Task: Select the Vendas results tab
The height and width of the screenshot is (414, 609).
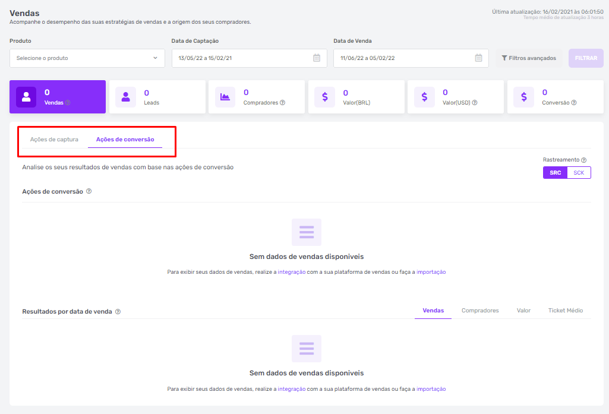Action: click(433, 311)
